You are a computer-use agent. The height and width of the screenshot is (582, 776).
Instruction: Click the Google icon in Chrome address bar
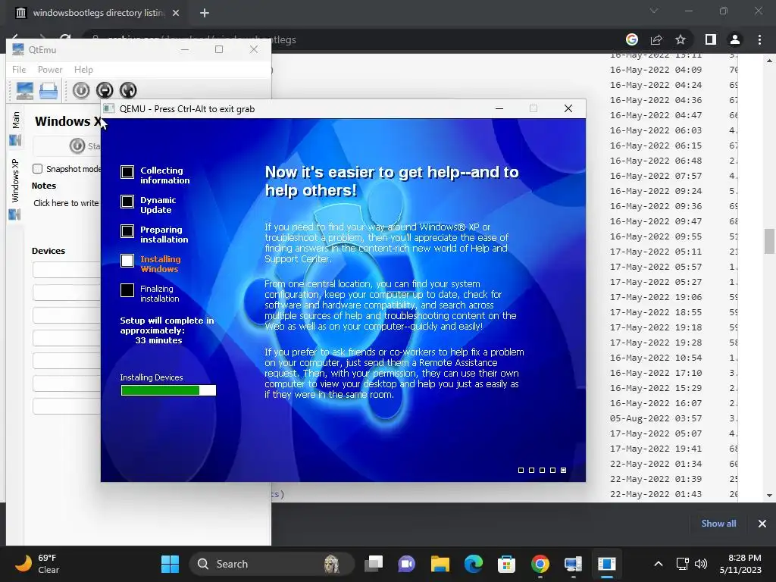632,39
